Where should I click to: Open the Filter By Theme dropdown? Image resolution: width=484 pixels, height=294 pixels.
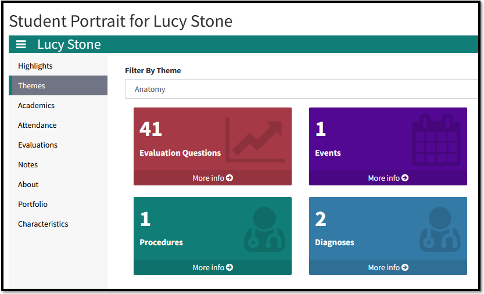tap(301, 89)
